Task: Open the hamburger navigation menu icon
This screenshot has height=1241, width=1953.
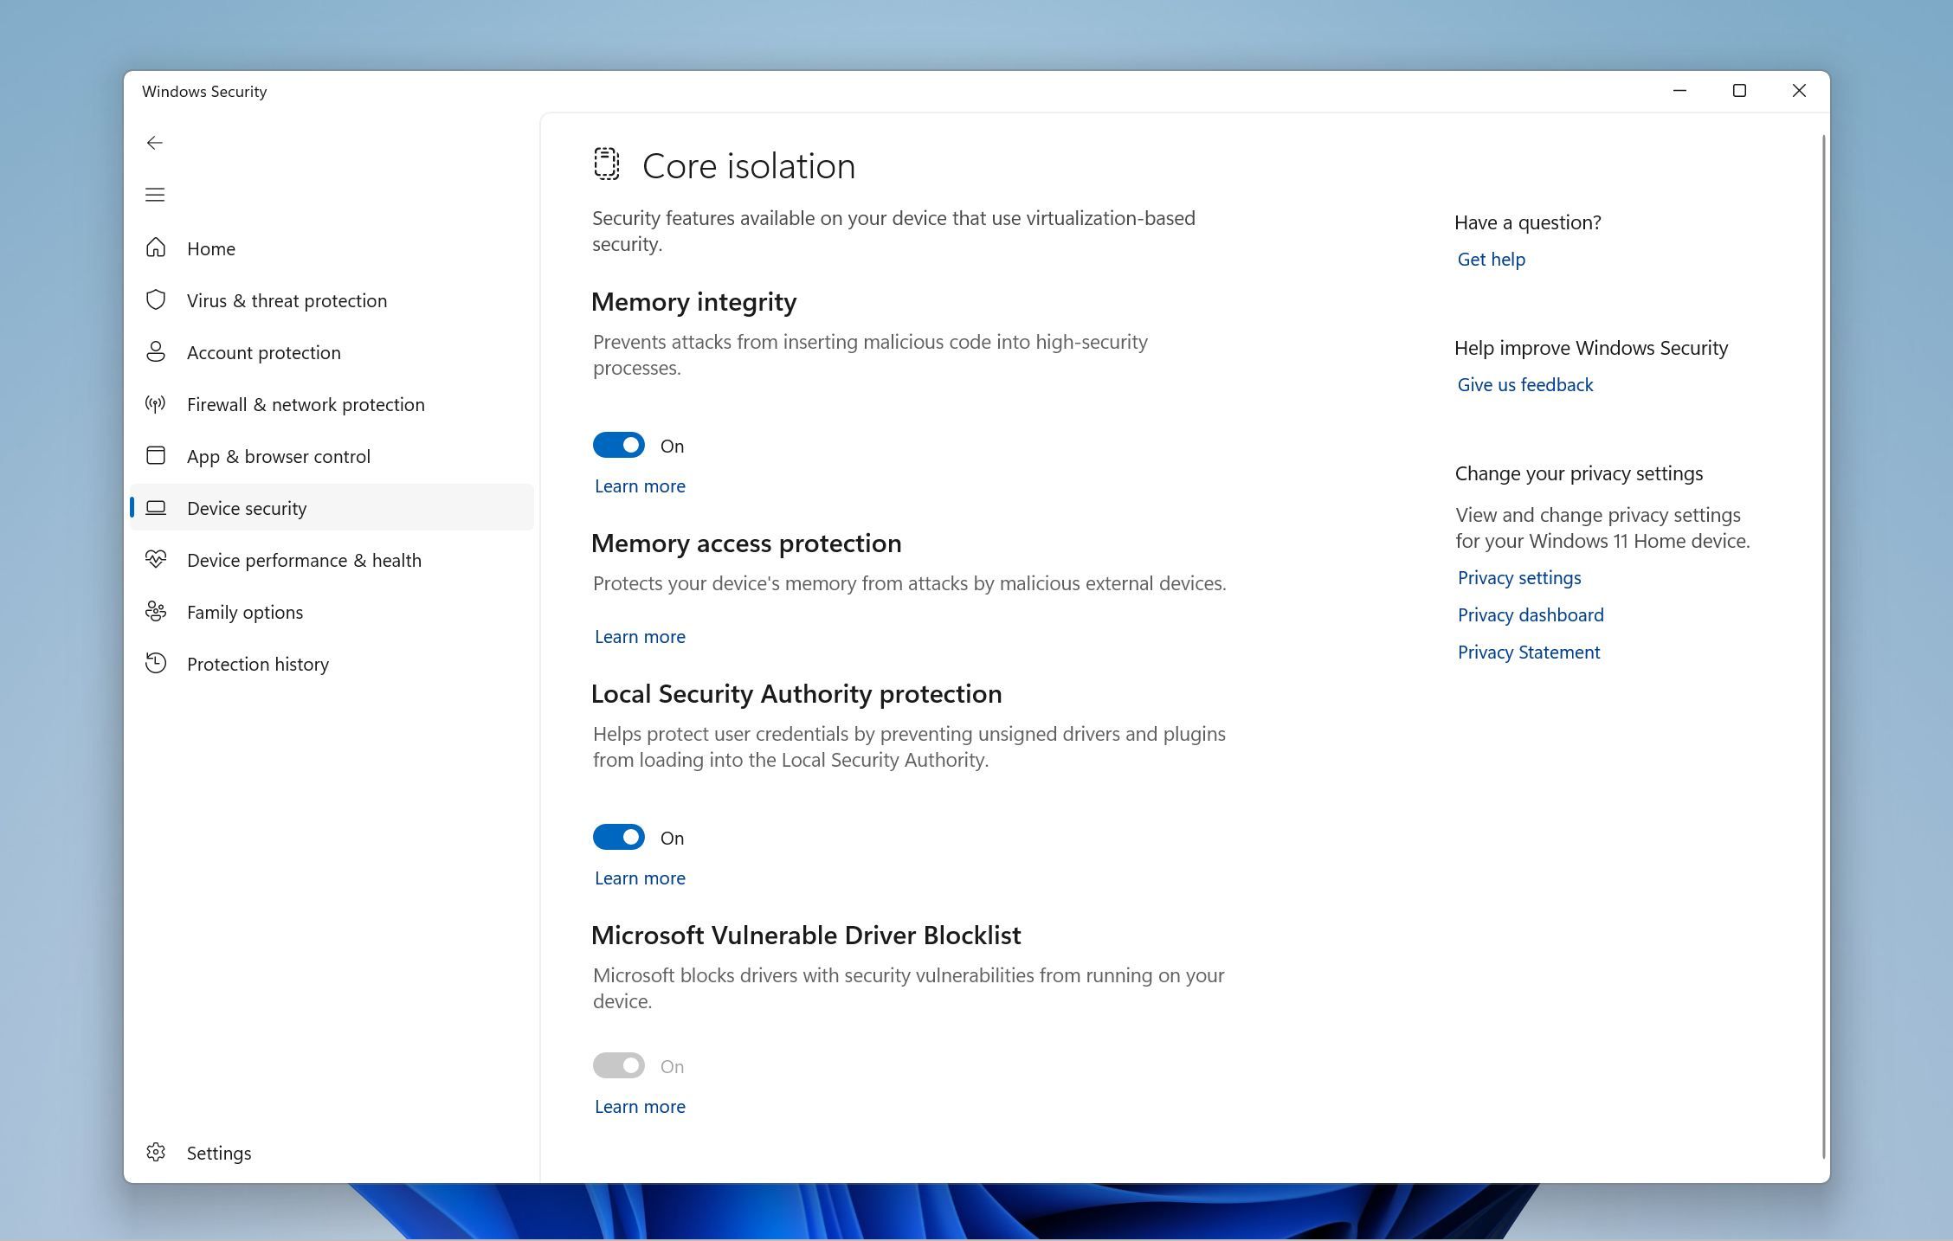Action: pyautogui.click(x=155, y=195)
